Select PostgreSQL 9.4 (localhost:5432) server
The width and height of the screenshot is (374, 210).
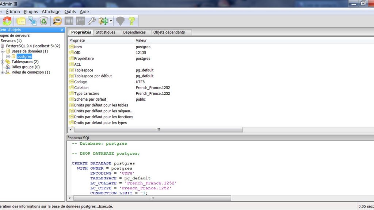tap(33, 46)
